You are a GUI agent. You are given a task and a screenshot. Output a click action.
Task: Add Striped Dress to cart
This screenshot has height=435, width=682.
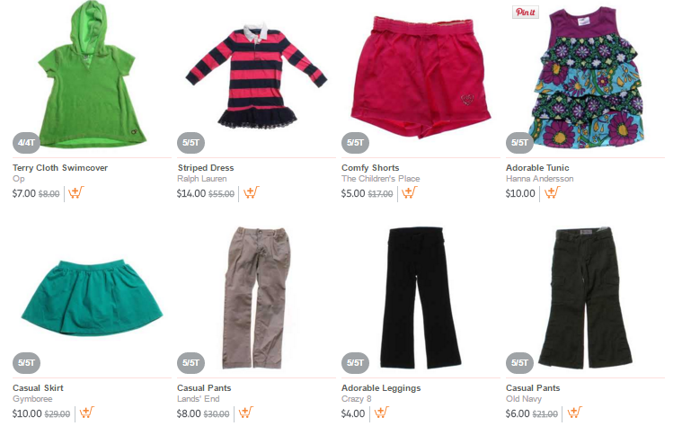coord(251,192)
